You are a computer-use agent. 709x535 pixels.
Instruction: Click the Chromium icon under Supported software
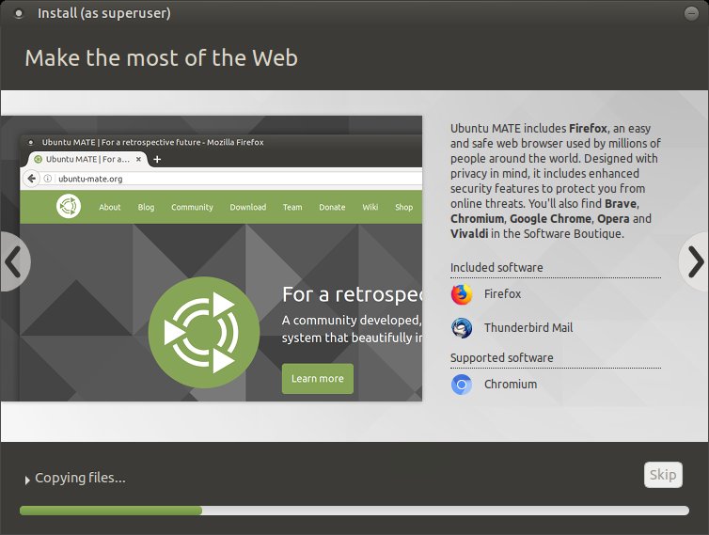pos(462,385)
